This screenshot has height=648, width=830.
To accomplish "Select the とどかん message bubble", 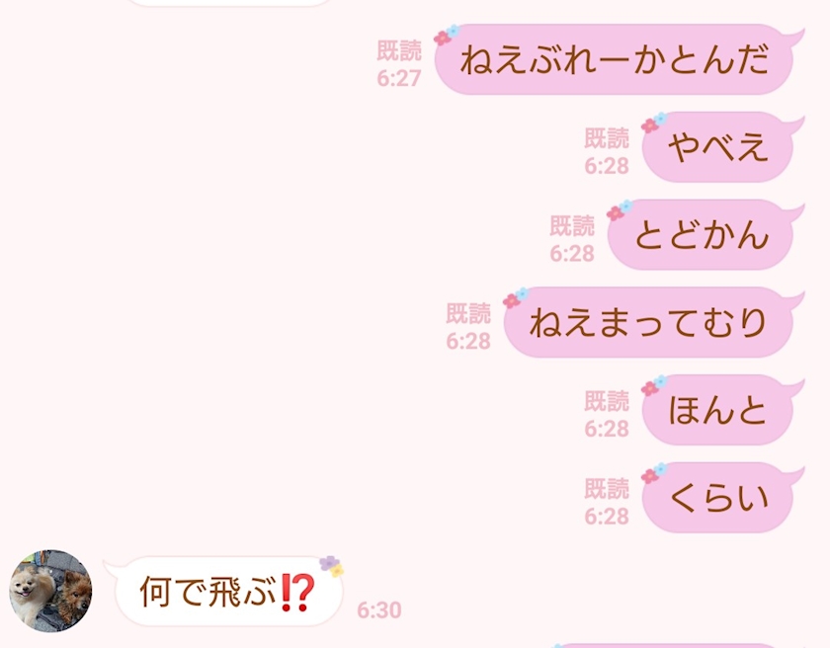I will coord(703,235).
